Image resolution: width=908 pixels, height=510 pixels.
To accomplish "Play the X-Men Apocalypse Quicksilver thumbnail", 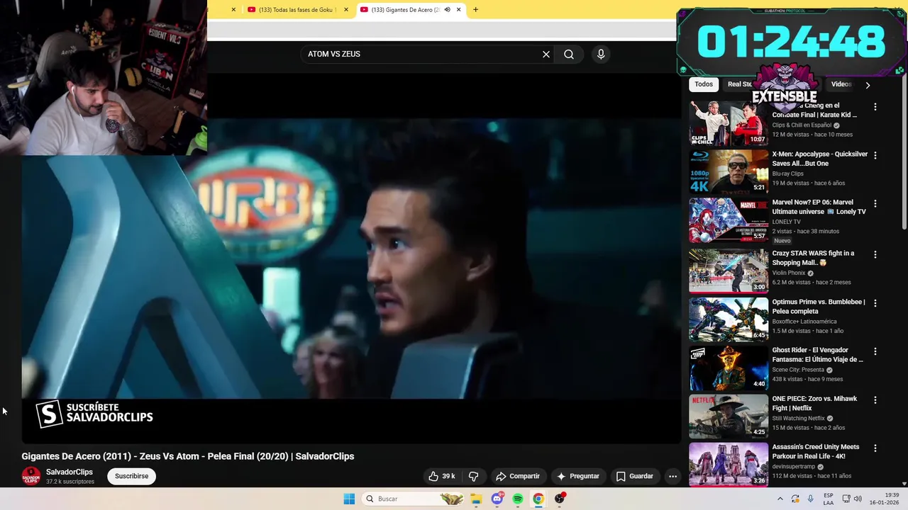I will 729,171.
